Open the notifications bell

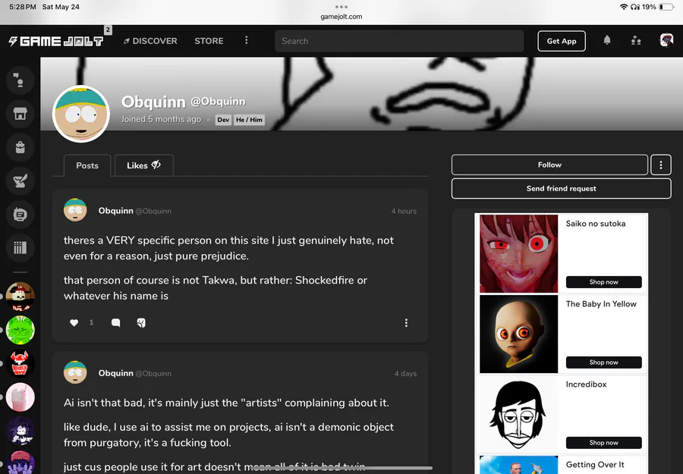(x=607, y=40)
